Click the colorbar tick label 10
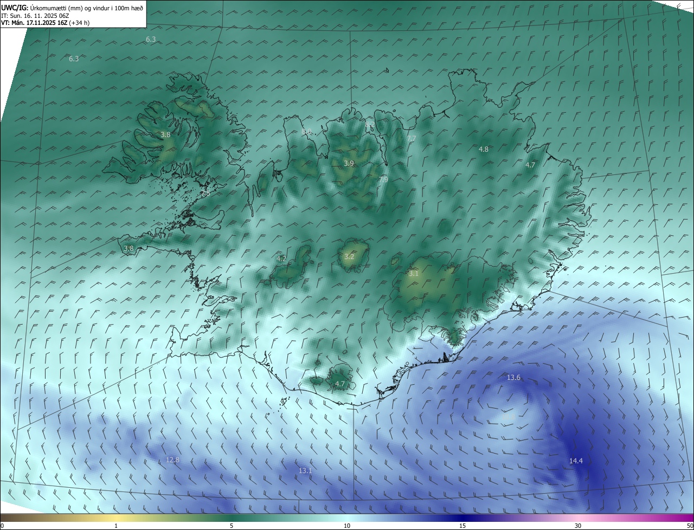Viewport: 694px width, 530px height. pos(347,526)
